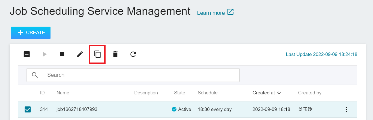Click the job1662718407993 name in the row
Image resolution: width=373 pixels, height=120 pixels.
77,109
